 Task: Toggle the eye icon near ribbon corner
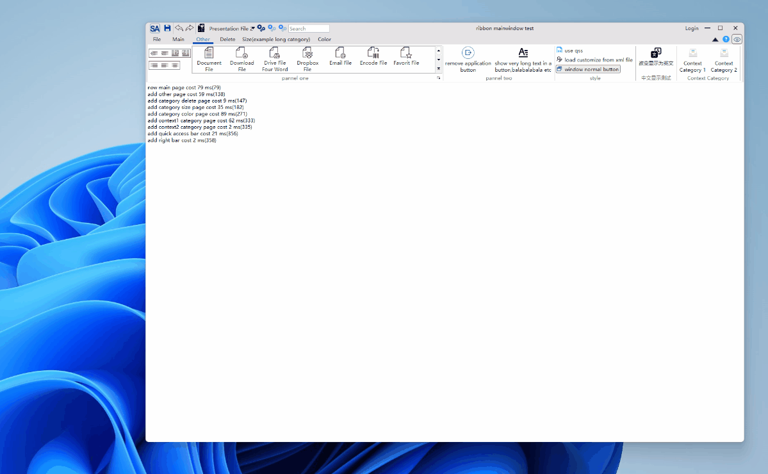pyautogui.click(x=735, y=38)
